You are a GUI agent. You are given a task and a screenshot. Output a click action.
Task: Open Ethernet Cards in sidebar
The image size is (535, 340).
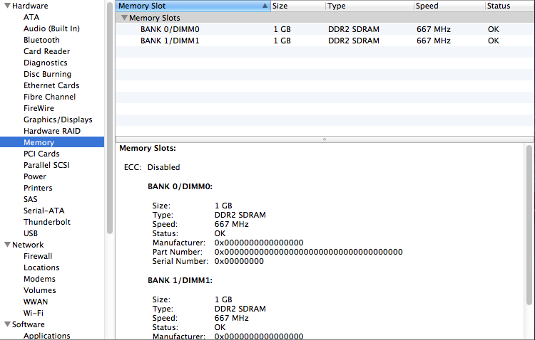[x=51, y=85]
